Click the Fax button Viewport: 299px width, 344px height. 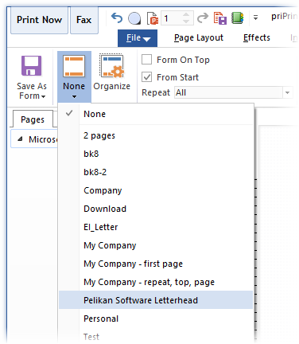click(x=84, y=20)
